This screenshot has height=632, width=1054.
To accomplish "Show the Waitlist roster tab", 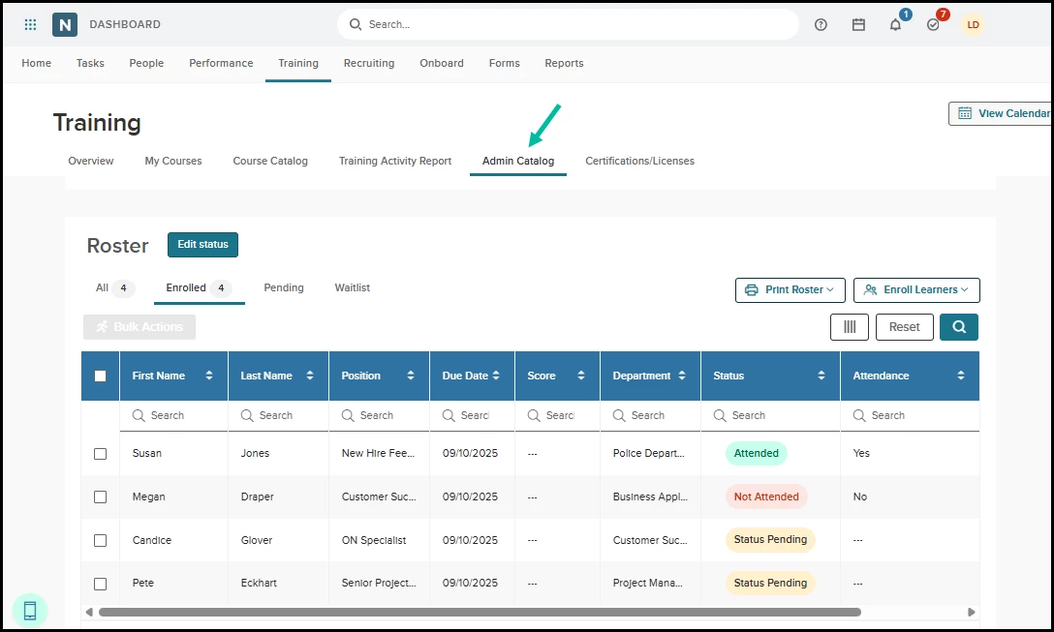I will 353,288.
